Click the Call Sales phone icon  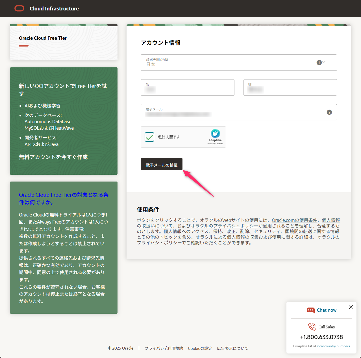pos(312,327)
